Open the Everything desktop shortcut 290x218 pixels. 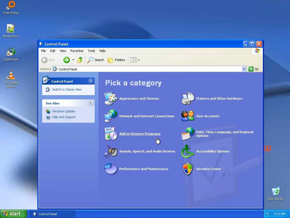pos(11,8)
